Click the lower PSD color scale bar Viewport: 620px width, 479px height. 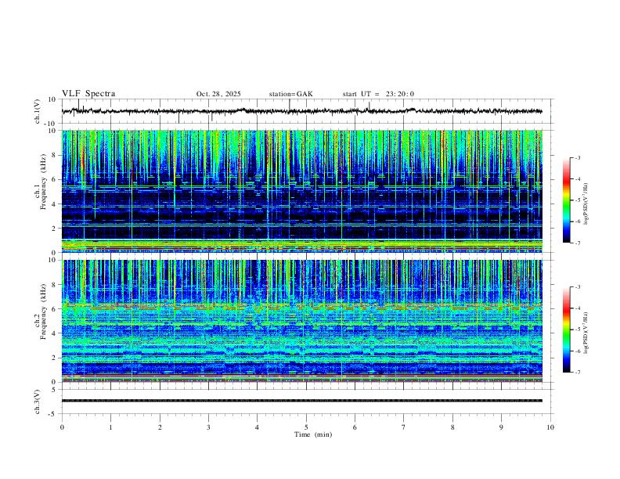(x=567, y=330)
